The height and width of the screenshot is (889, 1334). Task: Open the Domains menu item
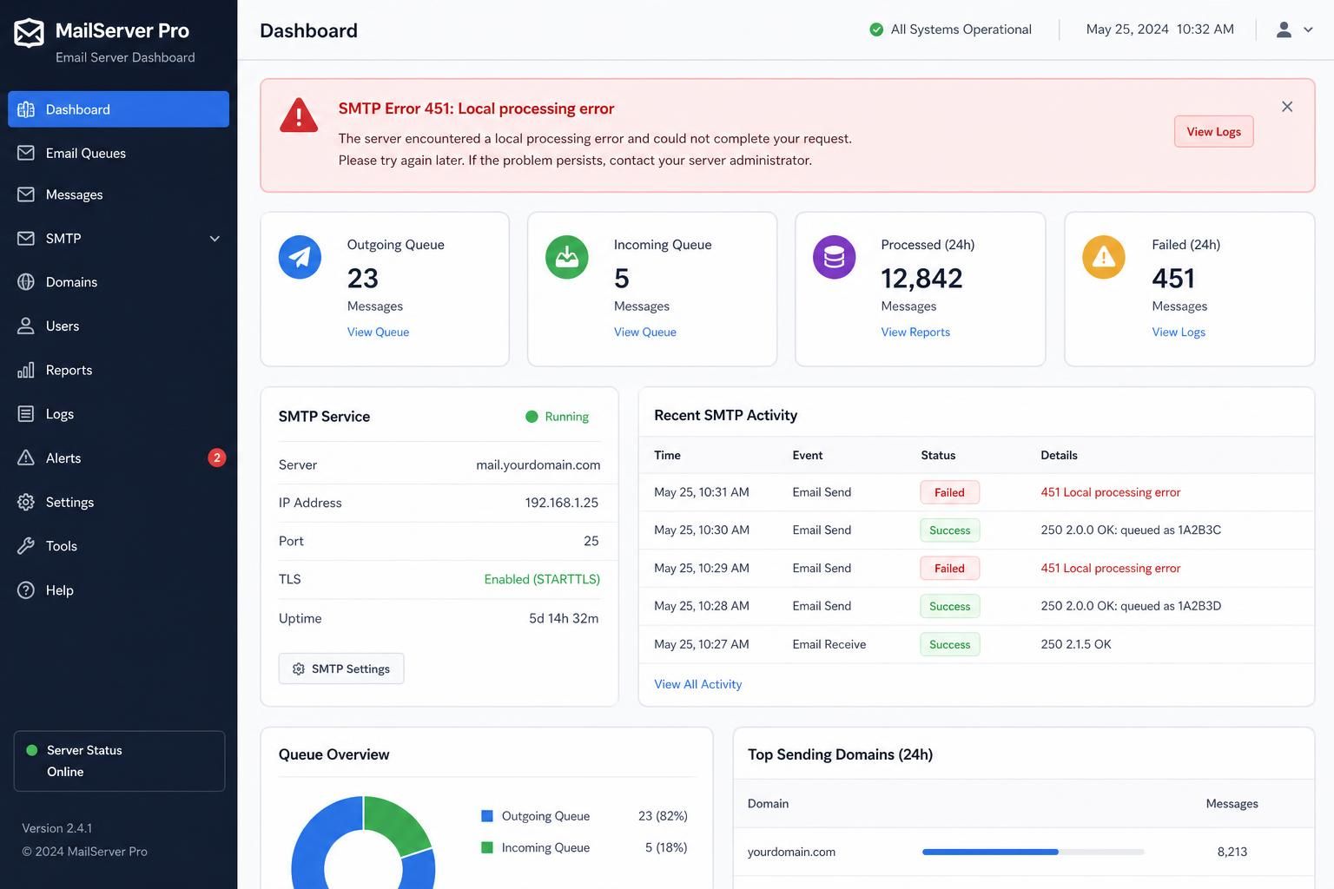pos(119,282)
